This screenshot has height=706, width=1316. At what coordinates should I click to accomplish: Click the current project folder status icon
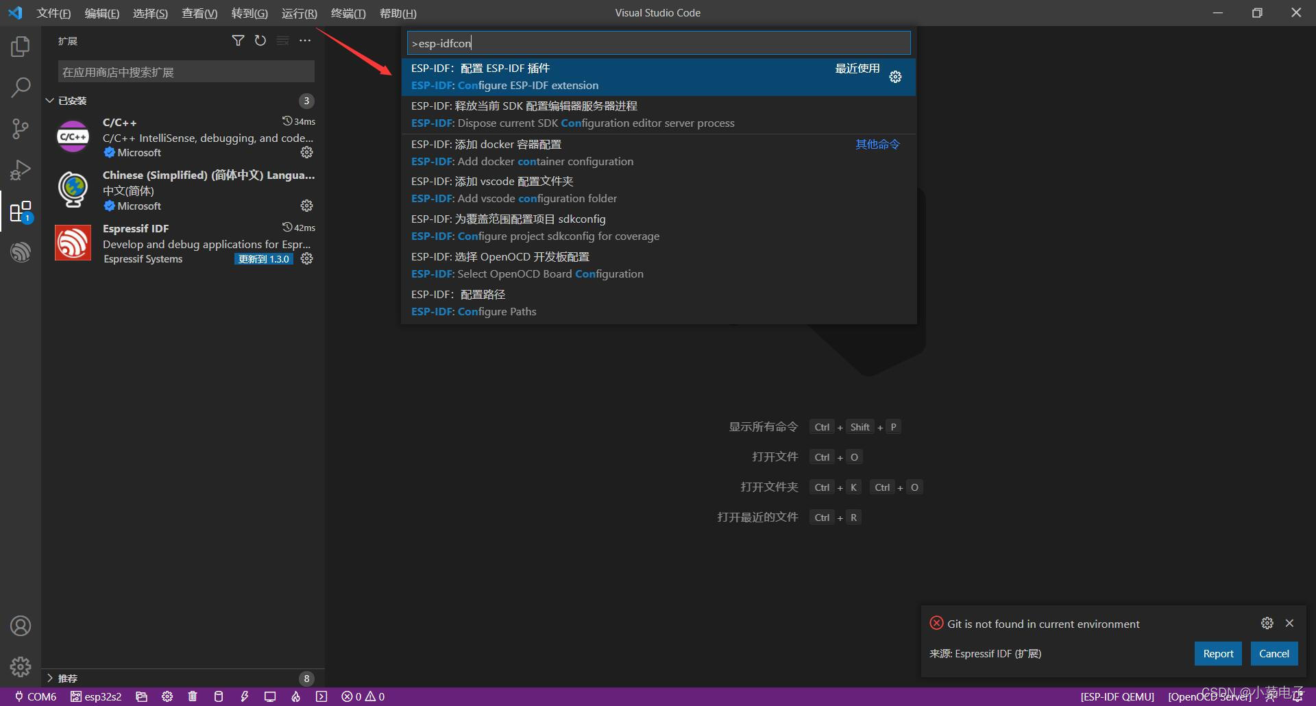(x=142, y=696)
